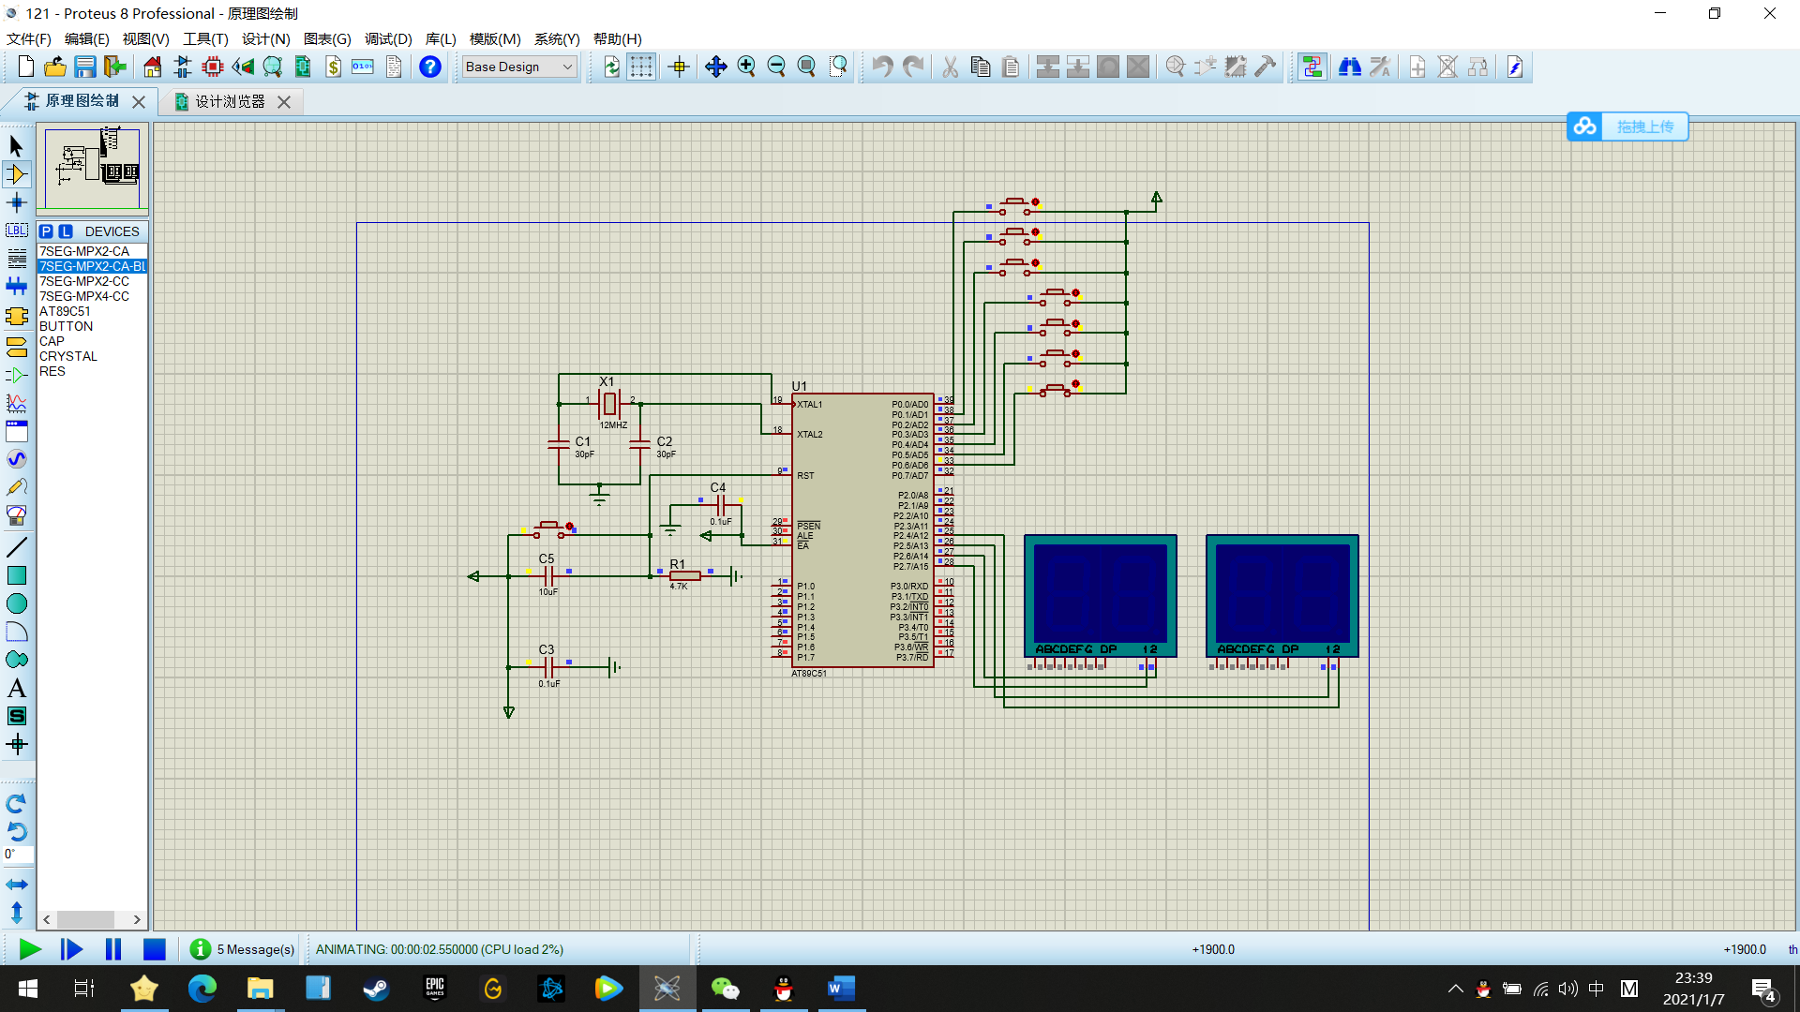Select the 2D text graphics tool

click(16, 688)
